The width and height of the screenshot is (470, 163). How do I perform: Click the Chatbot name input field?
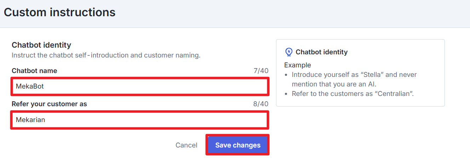point(140,86)
